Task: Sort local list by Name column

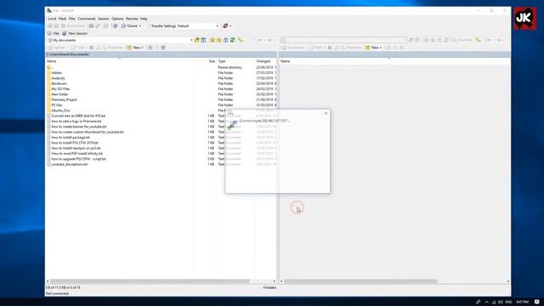Action: 51,61
